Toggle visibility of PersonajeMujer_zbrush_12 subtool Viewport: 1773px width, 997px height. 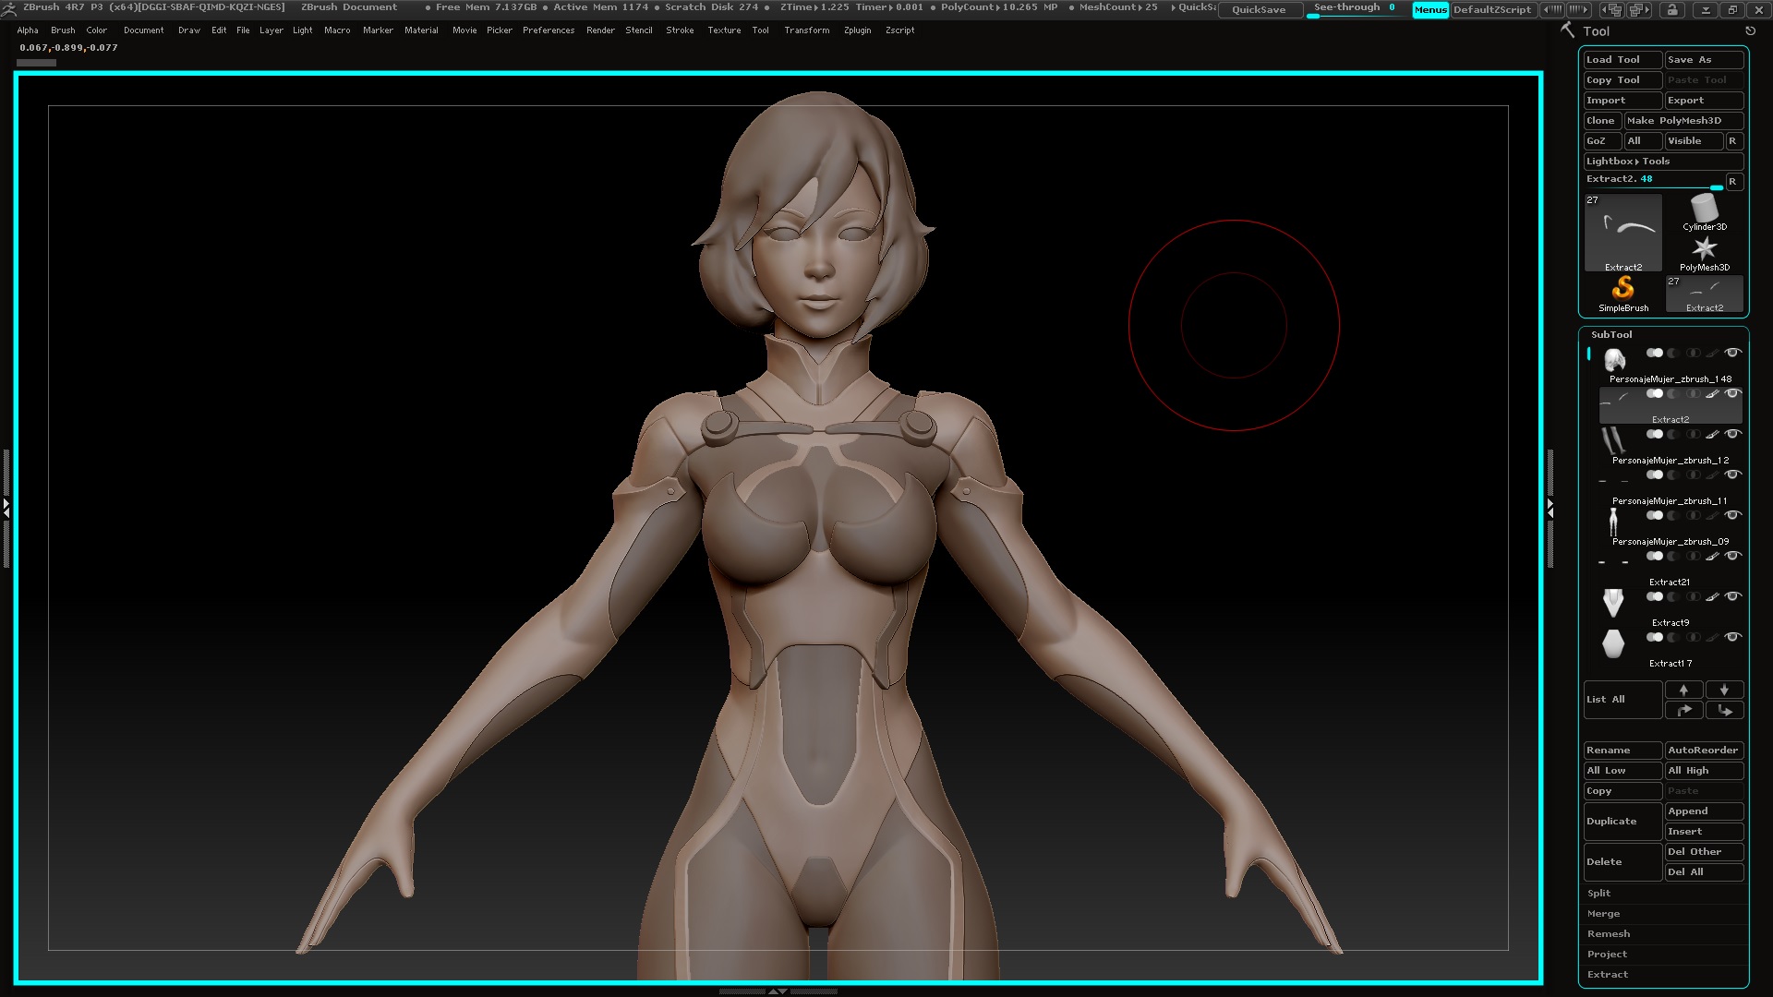point(1733,435)
